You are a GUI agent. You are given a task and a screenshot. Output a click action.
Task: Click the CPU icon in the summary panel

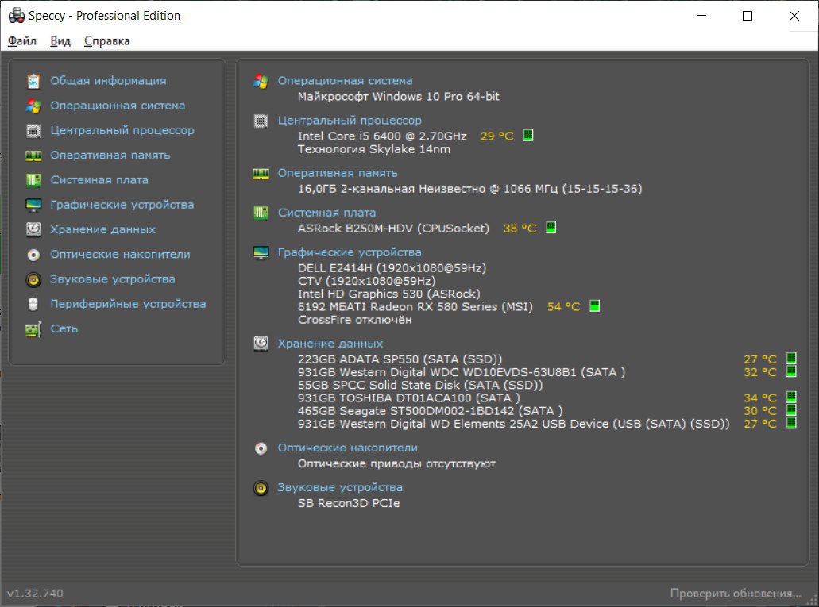click(261, 121)
